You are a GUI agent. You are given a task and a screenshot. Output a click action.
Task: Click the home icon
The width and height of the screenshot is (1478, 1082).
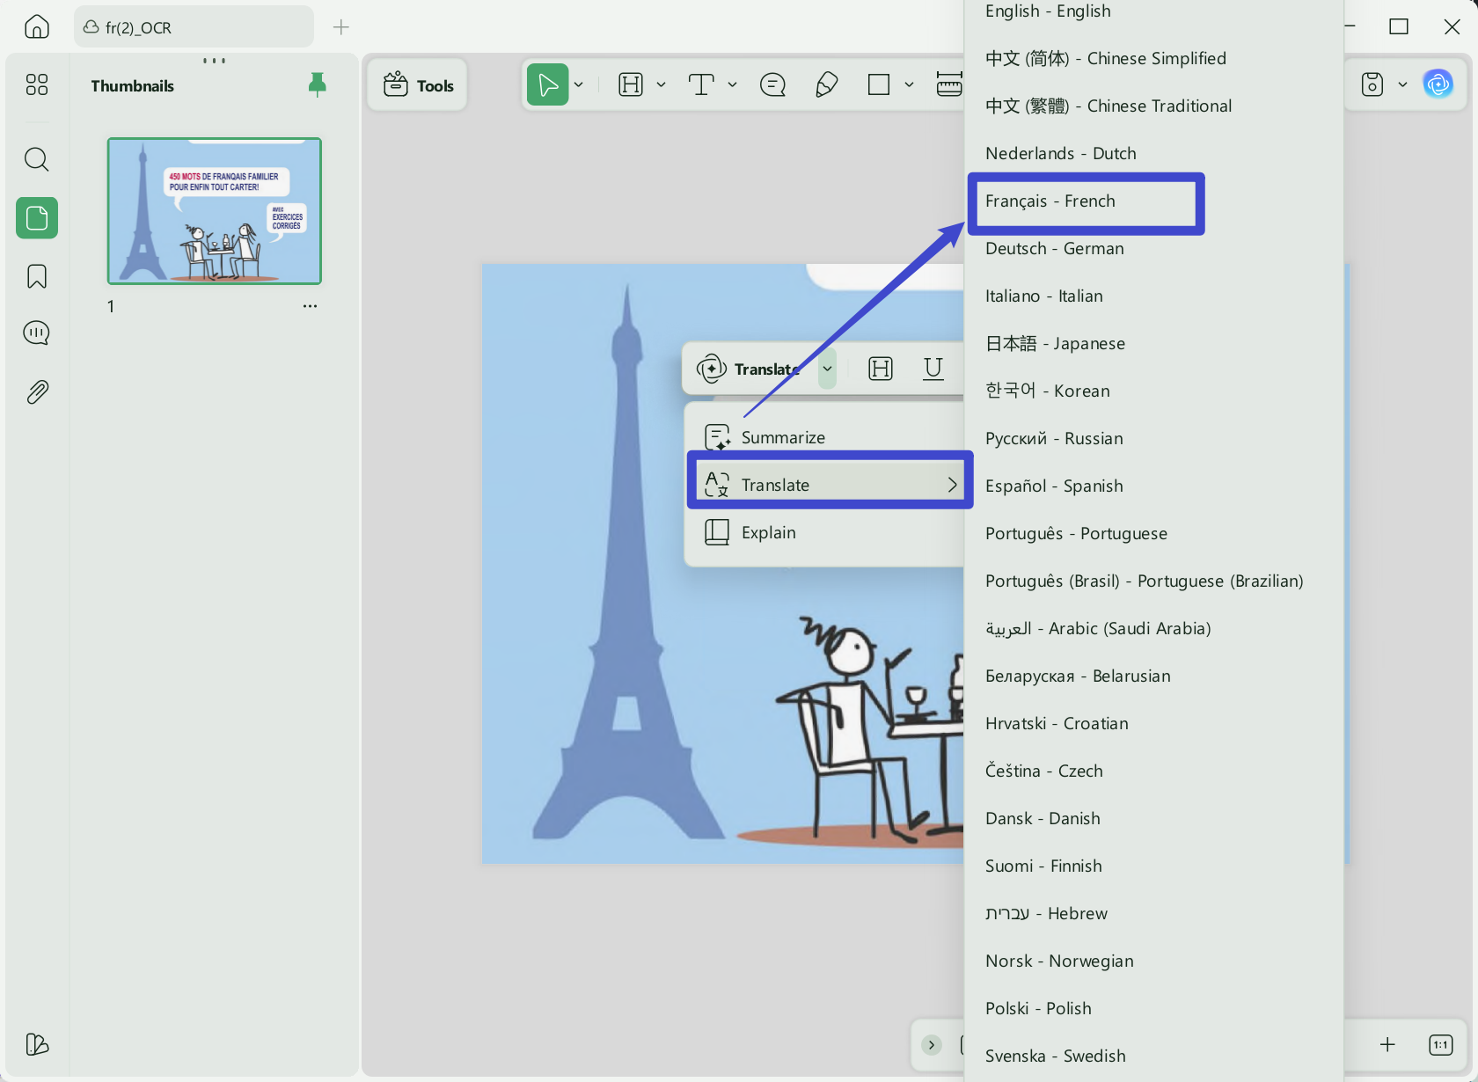pos(37,27)
